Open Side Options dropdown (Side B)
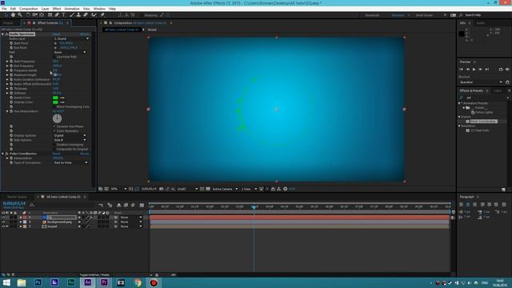This screenshot has height=288, width=512. coord(70,140)
